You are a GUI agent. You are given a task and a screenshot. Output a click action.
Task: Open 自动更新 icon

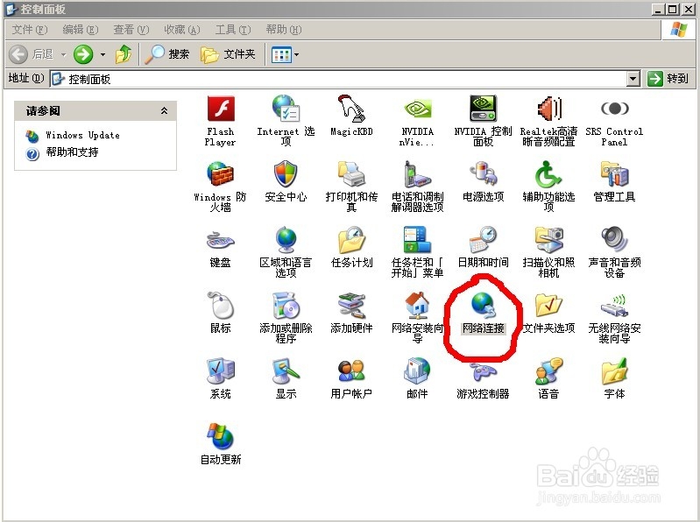click(221, 436)
